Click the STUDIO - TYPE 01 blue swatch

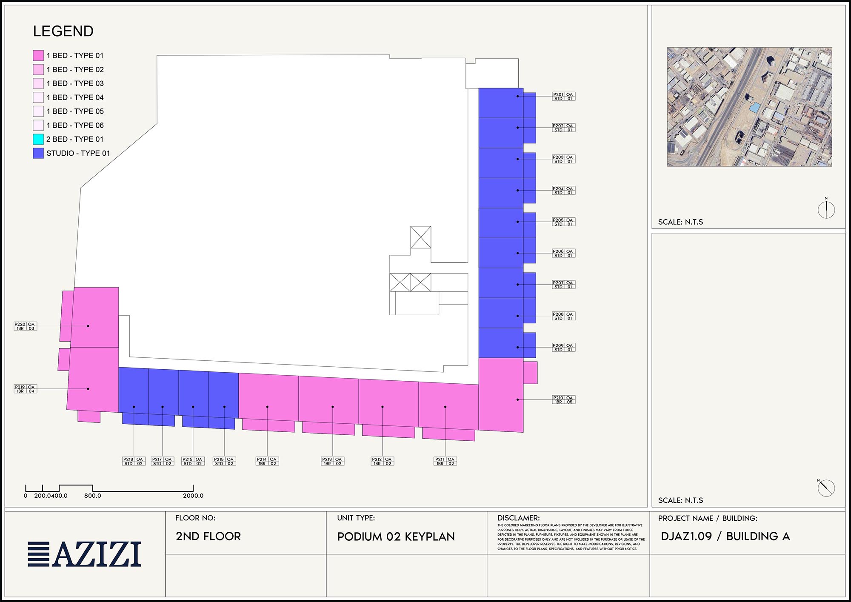[38, 153]
